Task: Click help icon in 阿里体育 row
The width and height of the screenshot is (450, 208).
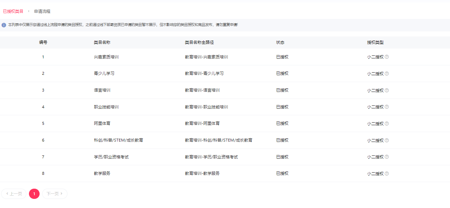Action: click(387, 124)
